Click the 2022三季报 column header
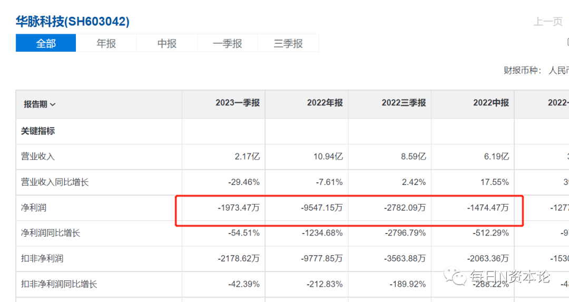The image size is (569, 302). (x=404, y=103)
